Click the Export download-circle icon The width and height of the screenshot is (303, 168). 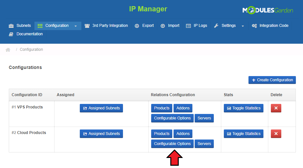point(137,26)
